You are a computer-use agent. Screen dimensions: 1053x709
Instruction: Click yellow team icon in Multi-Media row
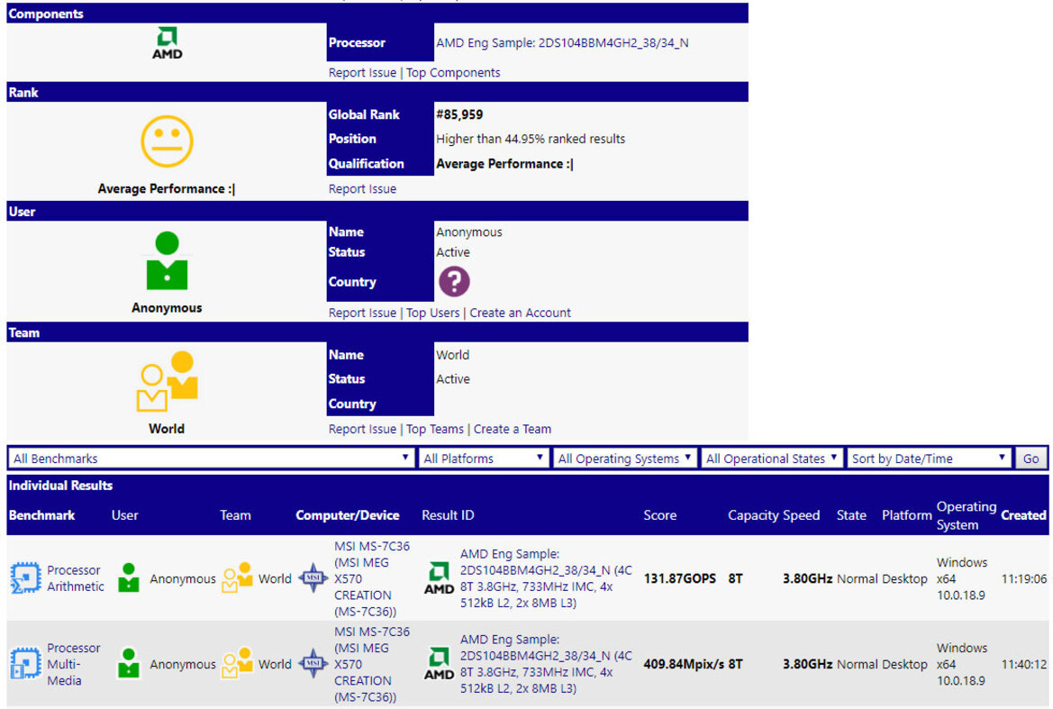pos(236,663)
